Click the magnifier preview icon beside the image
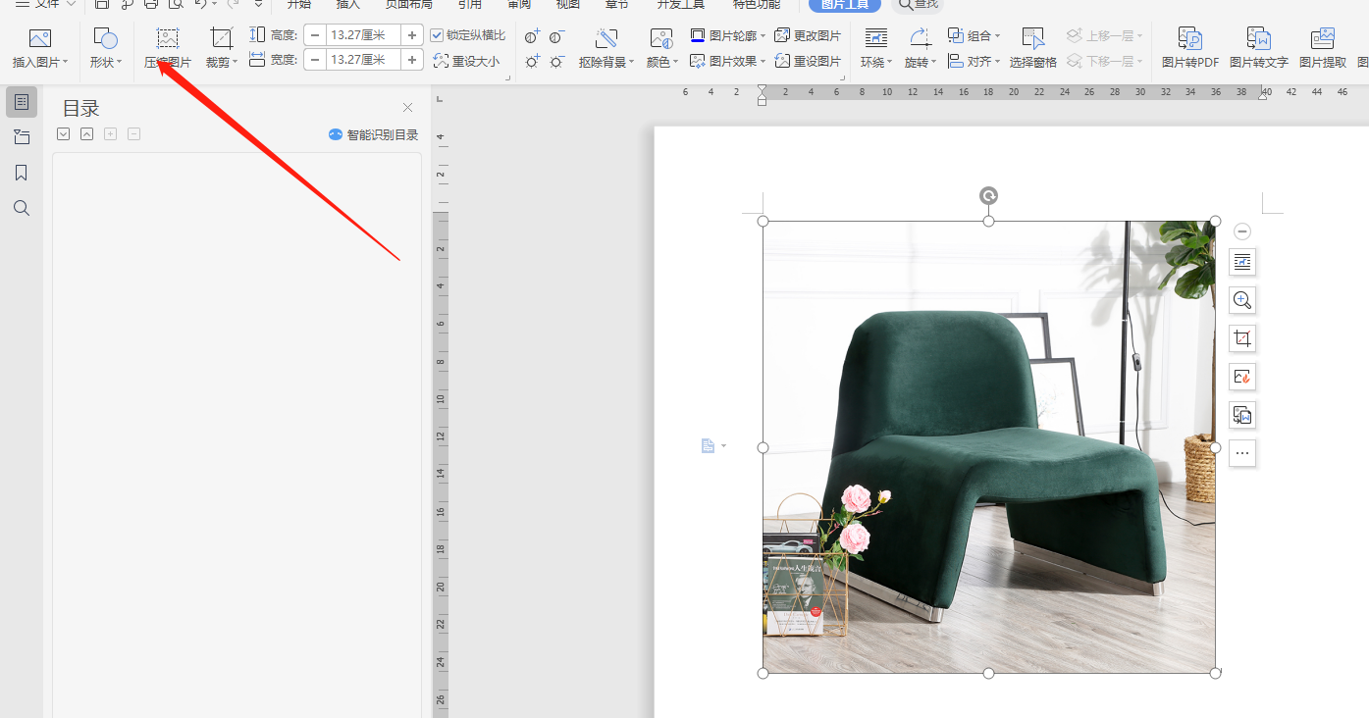The height and width of the screenshot is (718, 1369). (1242, 300)
